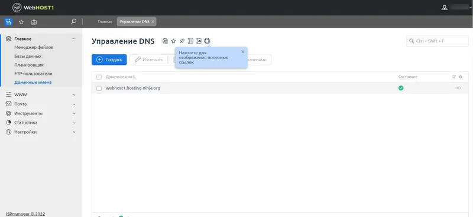473x217 pixels.
Task: Expand the Настройки section
Action: (74, 132)
